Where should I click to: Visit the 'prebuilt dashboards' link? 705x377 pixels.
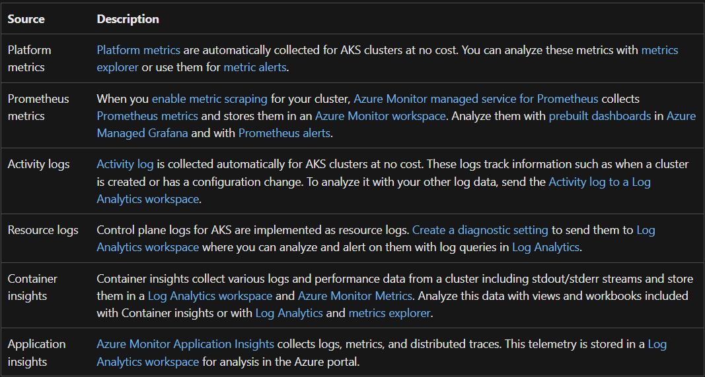pyautogui.click(x=600, y=116)
